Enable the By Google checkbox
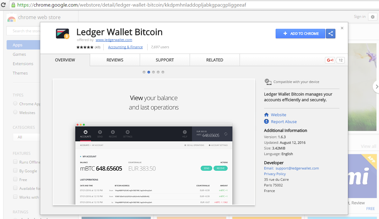 click(x=15, y=170)
